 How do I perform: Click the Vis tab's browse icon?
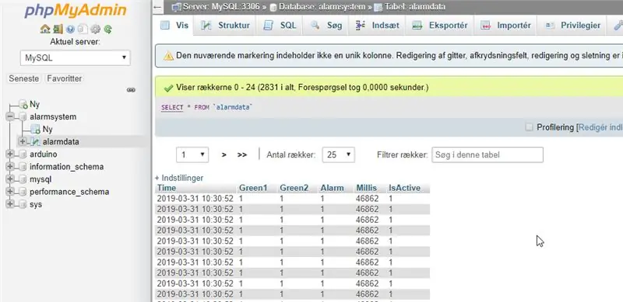point(164,26)
